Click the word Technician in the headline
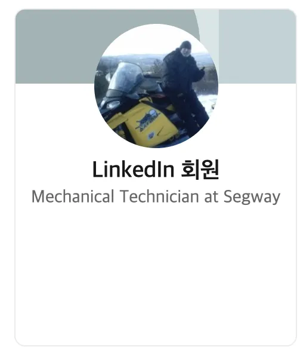303x356 pixels. pyautogui.click(x=159, y=197)
